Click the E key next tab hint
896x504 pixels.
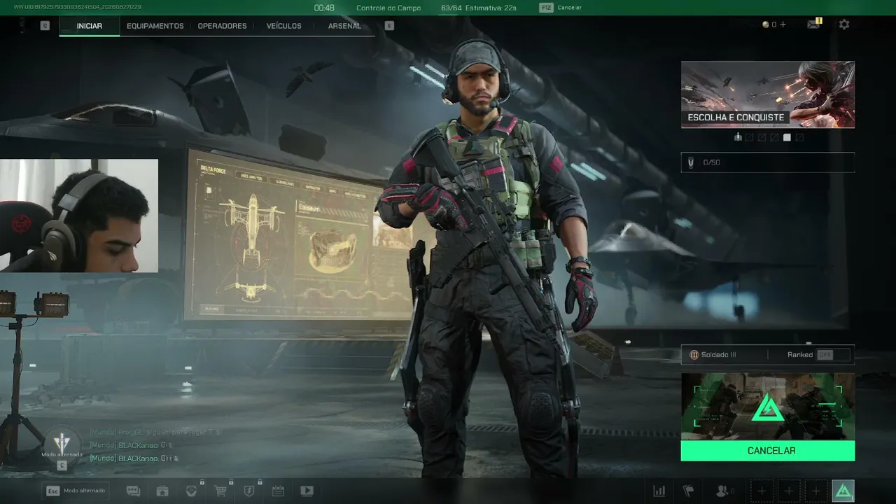[390, 26]
